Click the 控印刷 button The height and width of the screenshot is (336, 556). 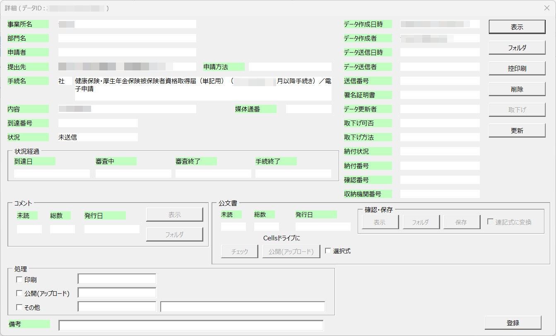pyautogui.click(x=517, y=68)
